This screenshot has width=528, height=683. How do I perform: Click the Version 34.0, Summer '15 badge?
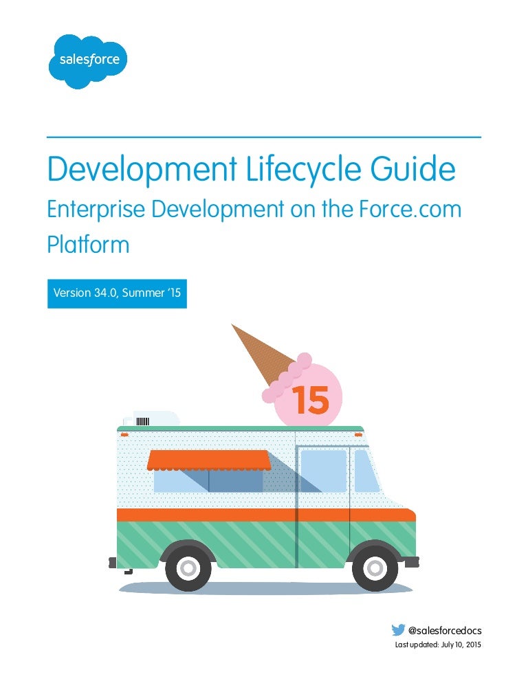(117, 293)
